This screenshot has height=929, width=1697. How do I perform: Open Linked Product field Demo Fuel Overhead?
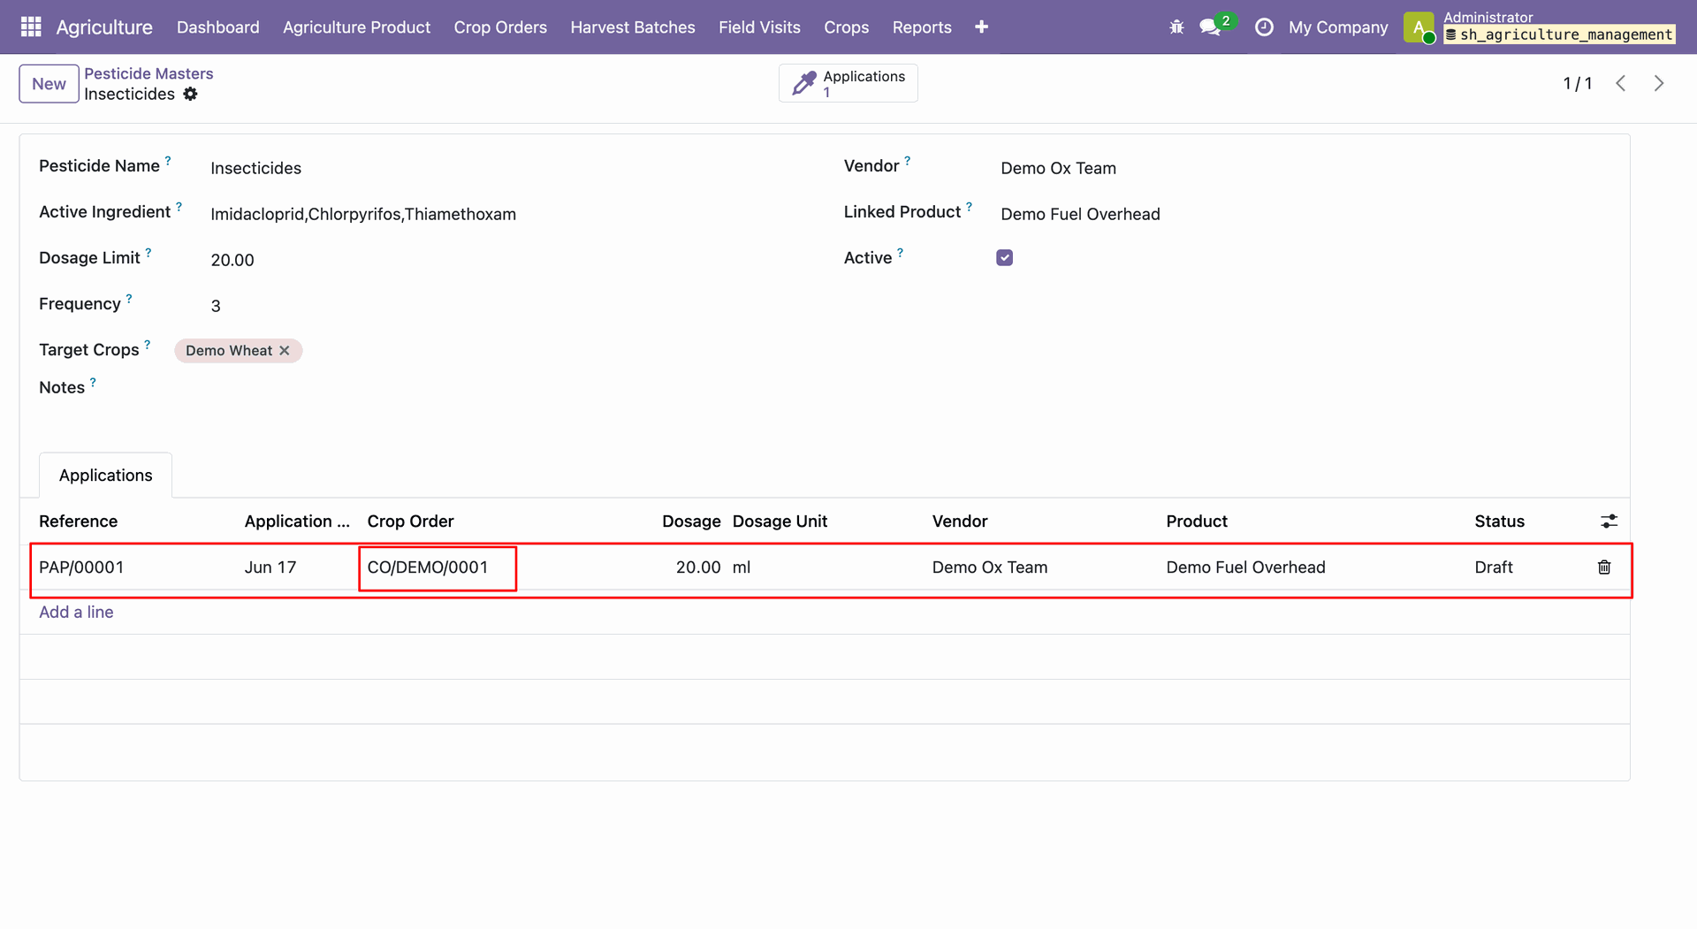click(1080, 214)
